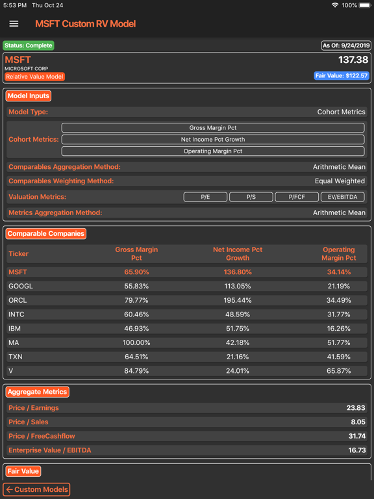Image resolution: width=374 pixels, height=499 pixels.
Task: Click the Gross Margin Pct column header
Action: [136, 253]
